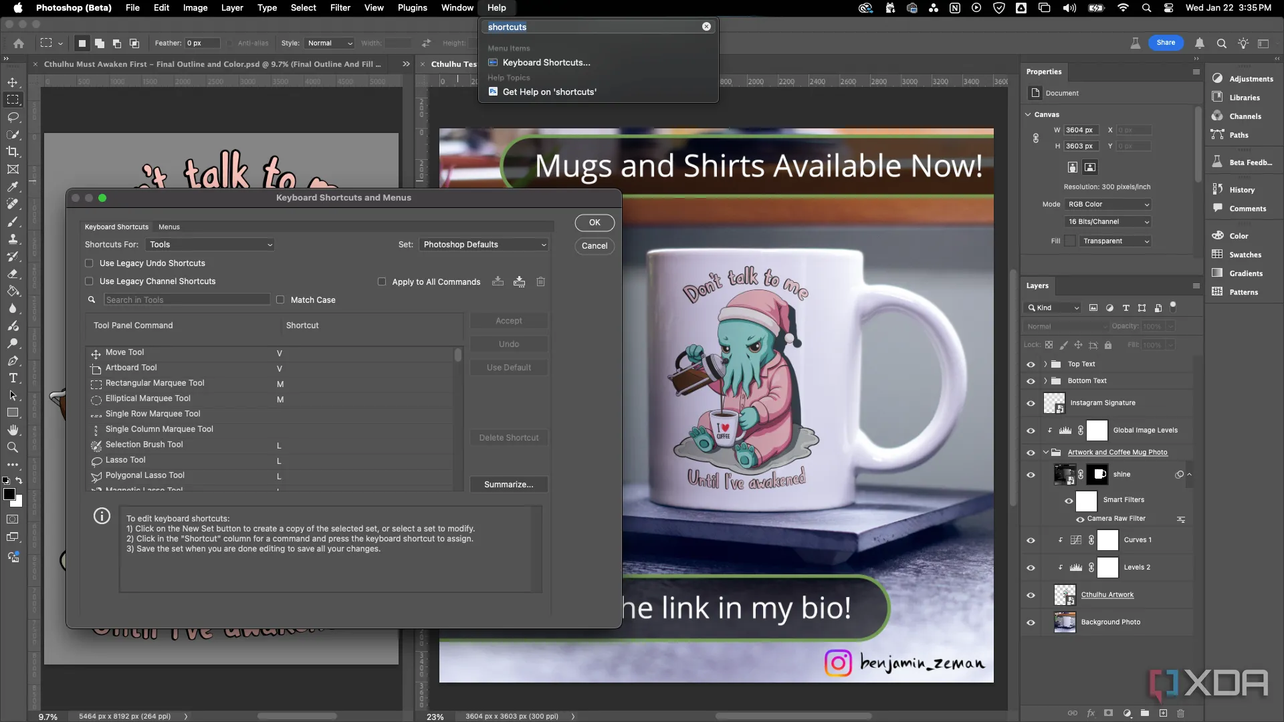The image size is (1284, 722).
Task: Hide the Instagram Signature layer
Action: [1031, 403]
